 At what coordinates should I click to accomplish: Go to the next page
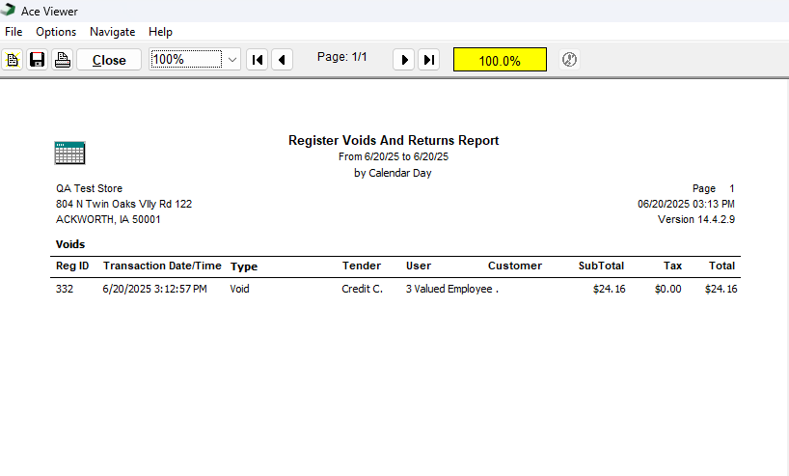tap(403, 60)
